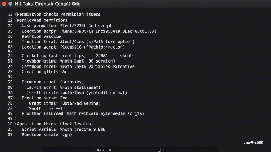The height and width of the screenshot is (152, 271).
Task: Click the 'Apriation thies: Clock.Tesules' line
Action: click(53, 124)
